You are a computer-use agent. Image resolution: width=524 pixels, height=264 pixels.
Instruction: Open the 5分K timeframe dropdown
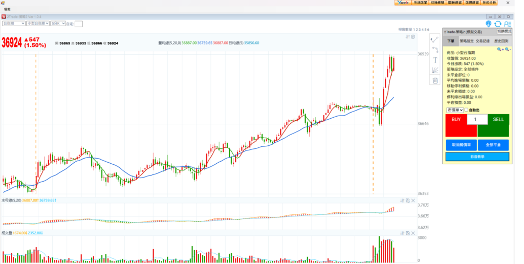[x=57, y=24]
